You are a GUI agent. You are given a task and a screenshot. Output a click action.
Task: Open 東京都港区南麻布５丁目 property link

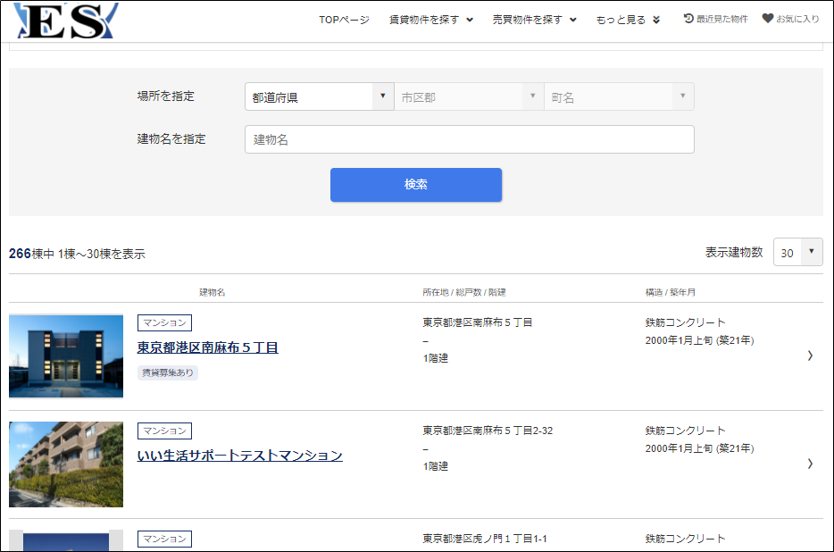(207, 347)
